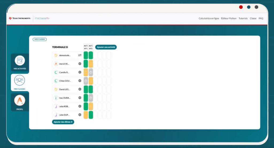This screenshot has width=274, height=148.
Task: Go to Éditeur Python
Action: 229,19
